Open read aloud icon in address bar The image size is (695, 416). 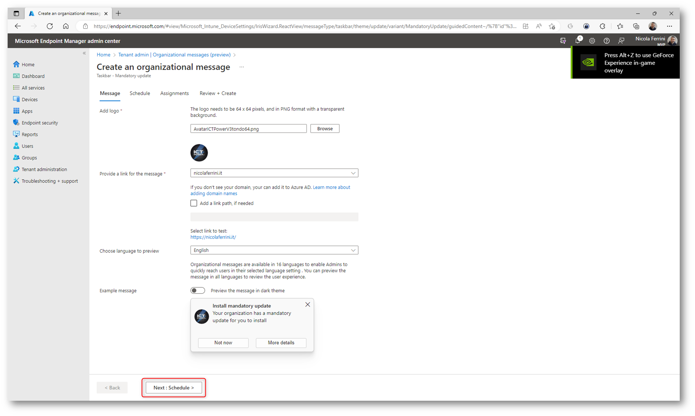[x=539, y=26]
